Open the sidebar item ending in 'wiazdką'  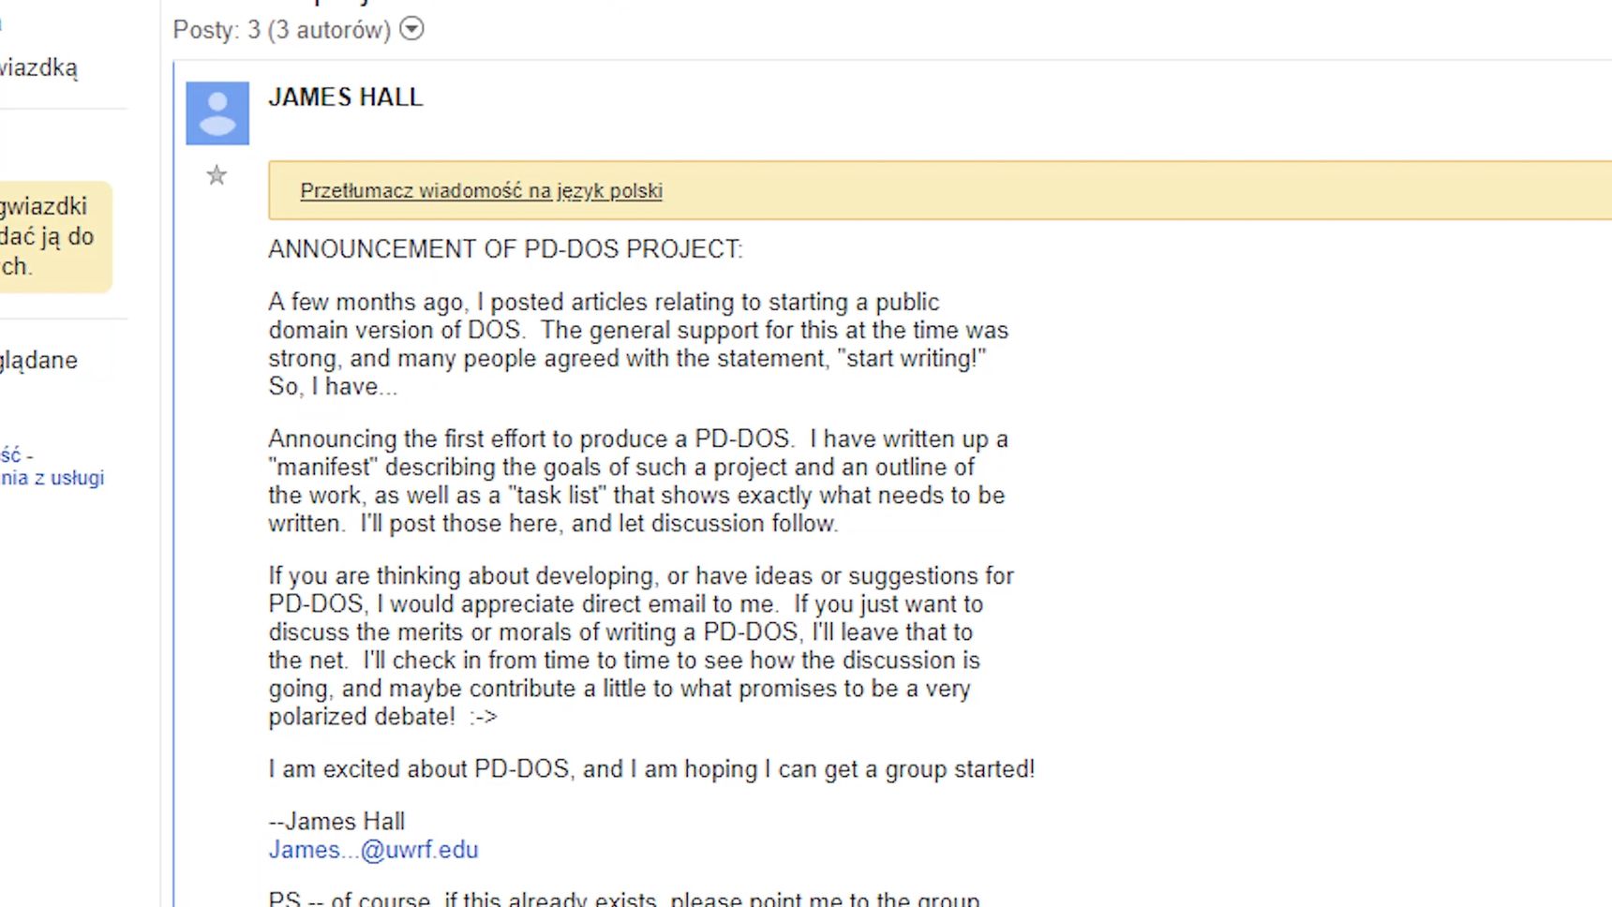[38, 68]
